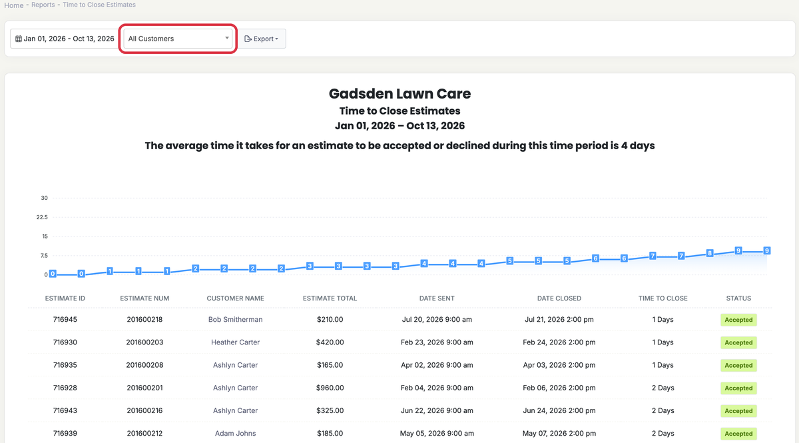Sort by Estimate Total column header

click(x=330, y=298)
